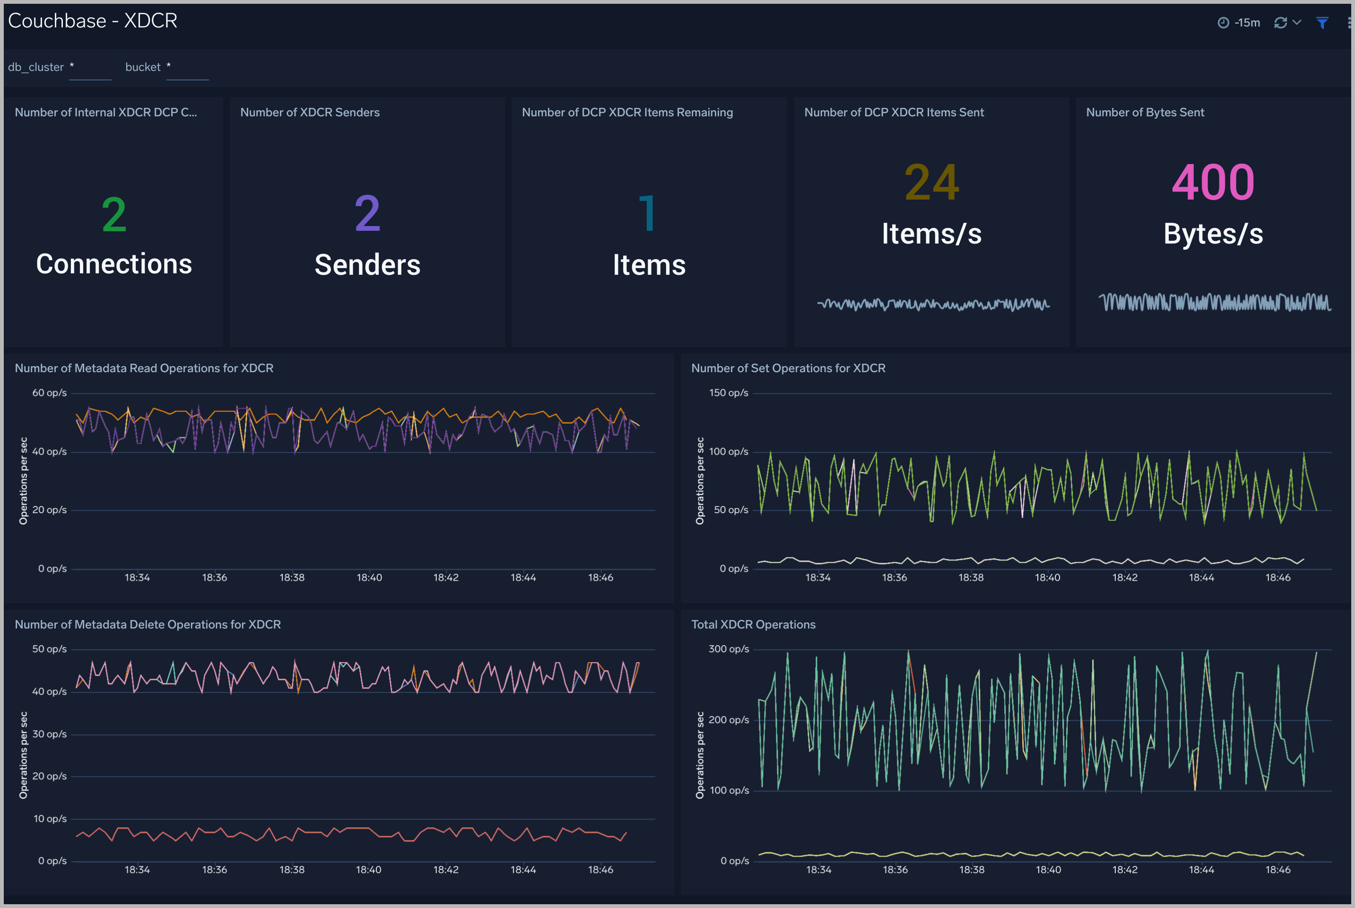Click 10 op/s label in Metadata Delete chart
Viewport: 1355px width, 908px height.
pos(50,818)
